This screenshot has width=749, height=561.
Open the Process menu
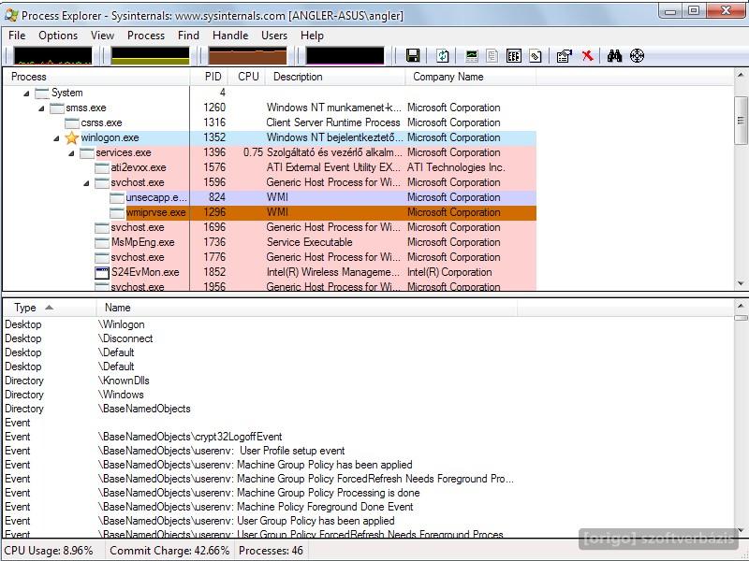[x=146, y=36]
